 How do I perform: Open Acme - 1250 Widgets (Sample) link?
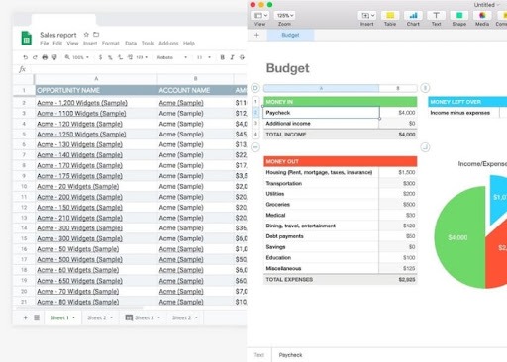pyautogui.click(x=81, y=135)
